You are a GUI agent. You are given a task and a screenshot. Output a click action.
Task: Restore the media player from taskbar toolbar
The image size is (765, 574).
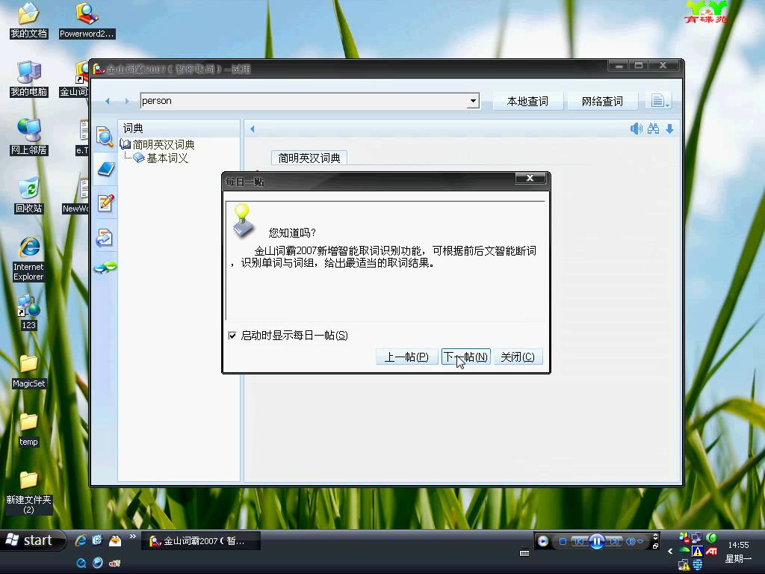[x=655, y=546]
